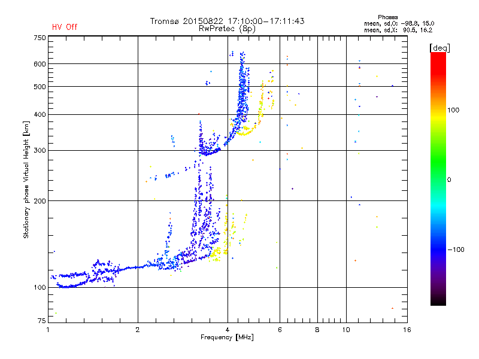Click the 'mean, sd,O: -98.8, 15.0' line
The image size is (479, 359).
click(x=399, y=23)
